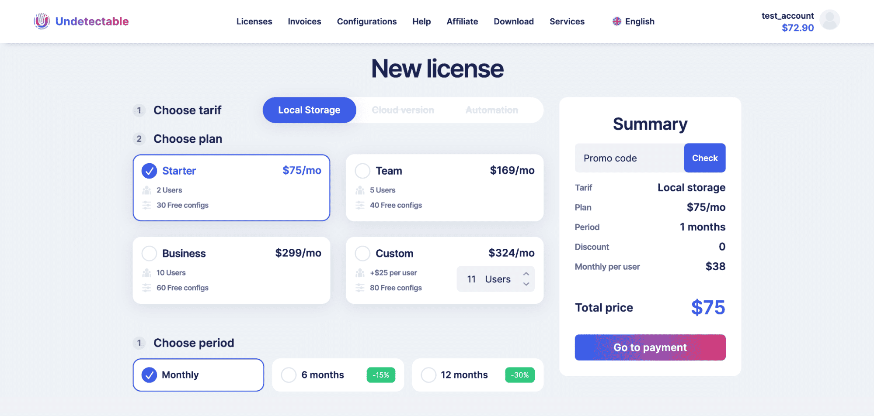Click configs icon next to 30 Free configs

click(x=146, y=205)
